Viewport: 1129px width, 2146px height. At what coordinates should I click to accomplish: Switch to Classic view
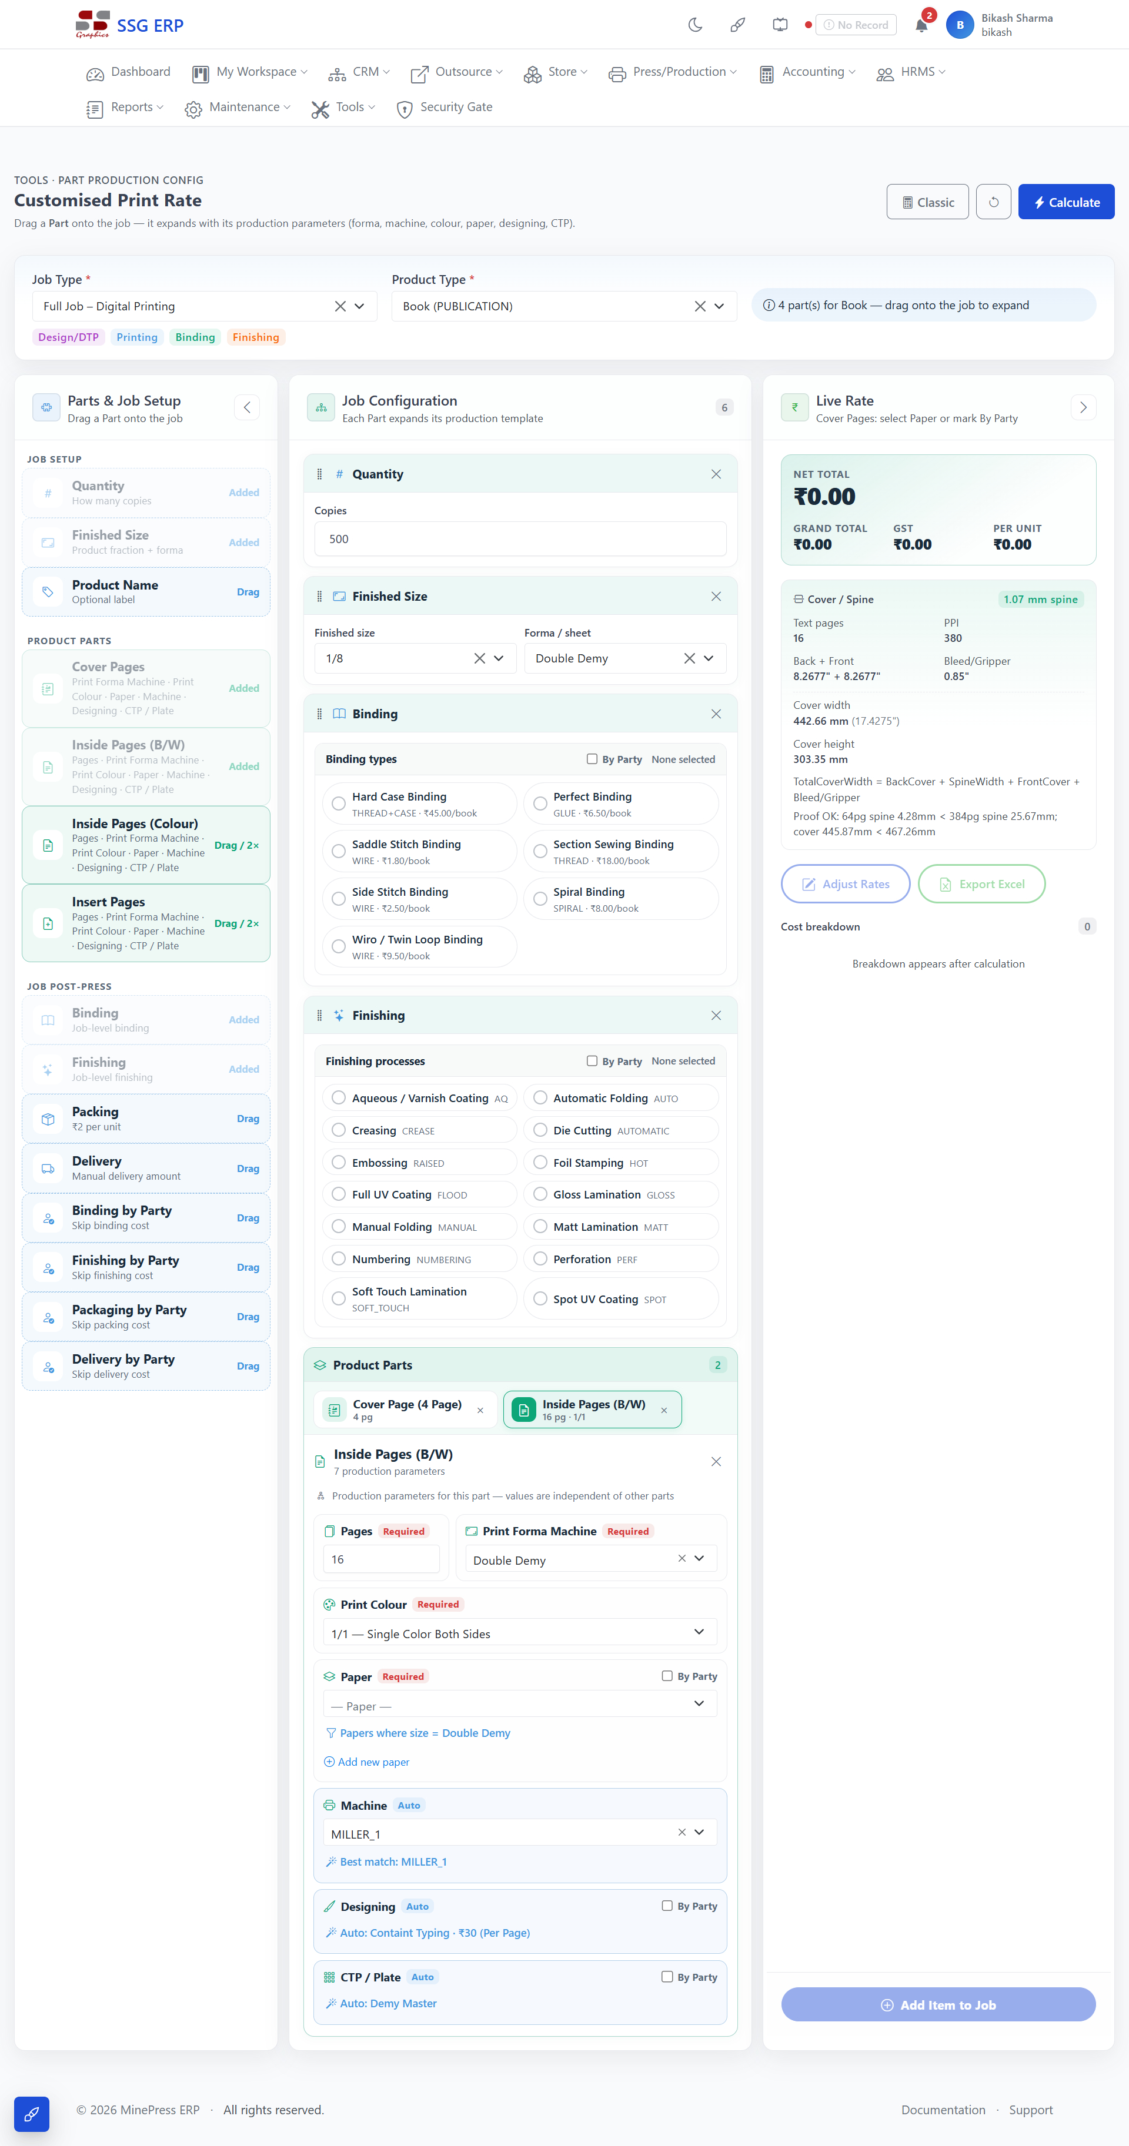[x=927, y=202]
